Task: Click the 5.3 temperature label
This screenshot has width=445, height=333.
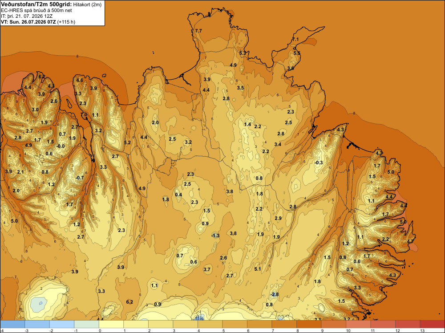Action: (x=243, y=53)
